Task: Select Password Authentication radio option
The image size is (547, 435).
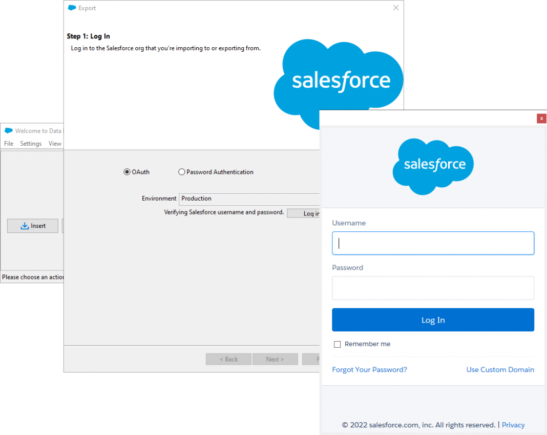Action: point(181,172)
